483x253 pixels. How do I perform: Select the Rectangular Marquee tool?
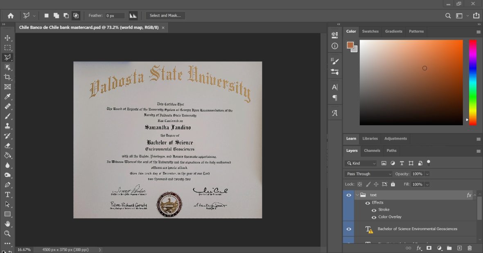7,48
